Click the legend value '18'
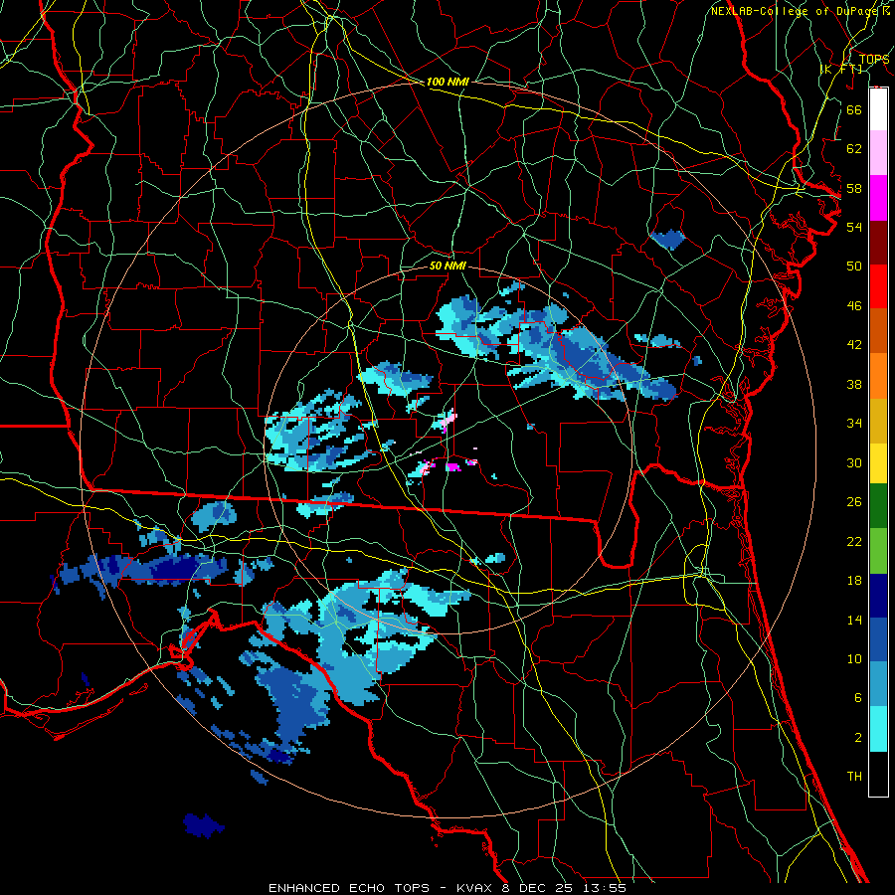 (854, 581)
